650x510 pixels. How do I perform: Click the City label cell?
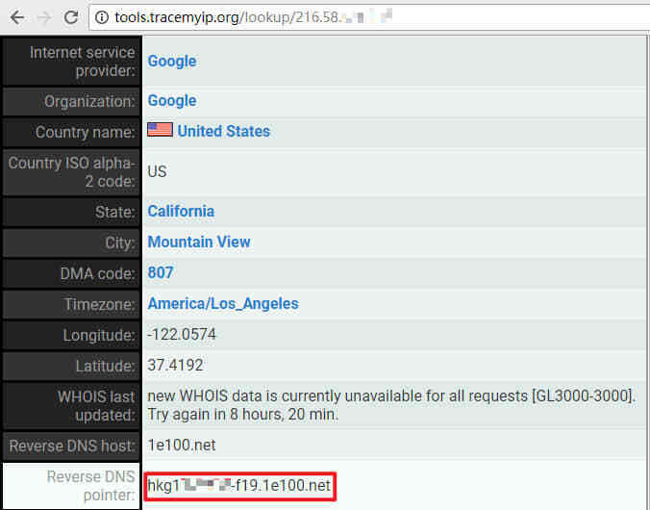72,242
